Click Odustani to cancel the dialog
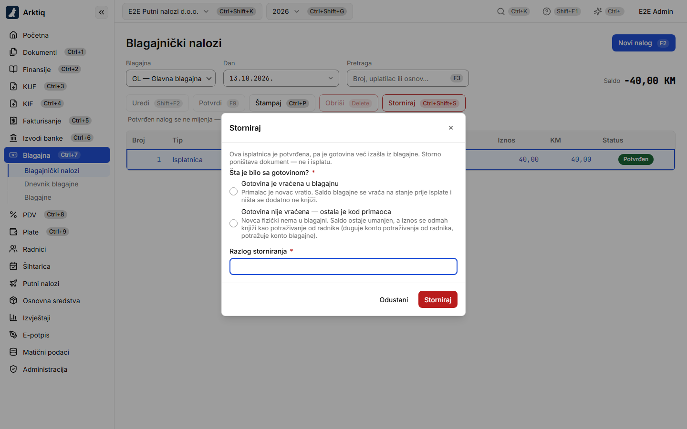This screenshot has width=687, height=429. [394, 300]
